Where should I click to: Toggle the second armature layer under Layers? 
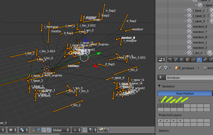pyautogui.click(x=167, y=106)
